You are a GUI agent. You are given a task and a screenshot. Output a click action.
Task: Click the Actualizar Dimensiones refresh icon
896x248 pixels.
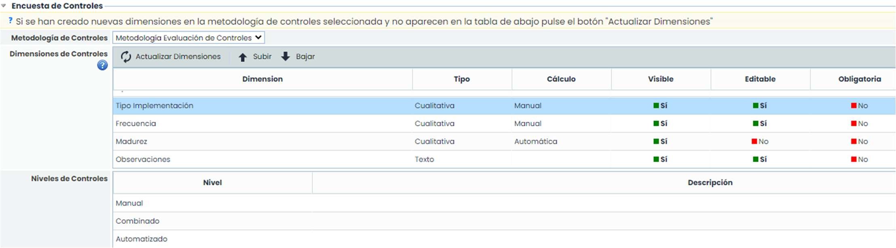[126, 57]
